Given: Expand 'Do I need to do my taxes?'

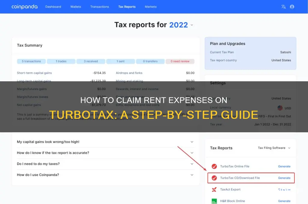Looking at the screenshot, I should tap(105, 164).
